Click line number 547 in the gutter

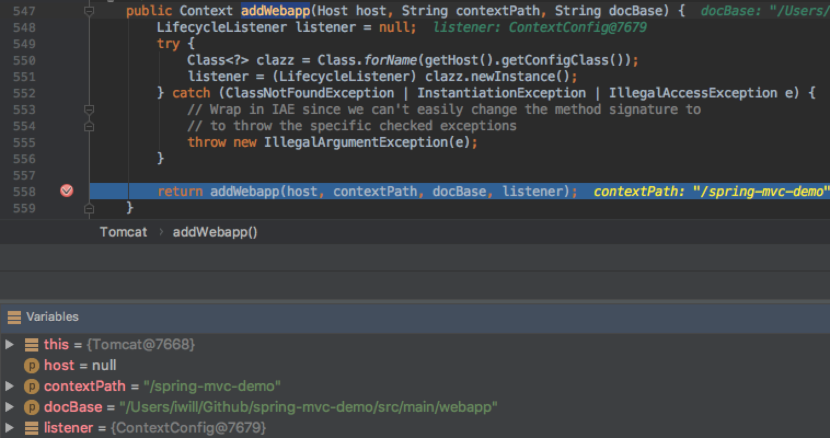pyautogui.click(x=24, y=11)
